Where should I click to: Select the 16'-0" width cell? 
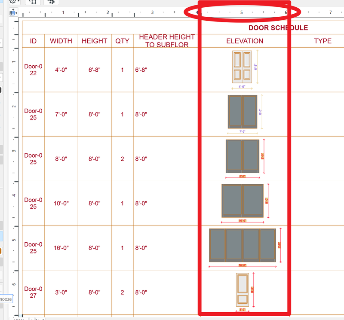[61, 248]
